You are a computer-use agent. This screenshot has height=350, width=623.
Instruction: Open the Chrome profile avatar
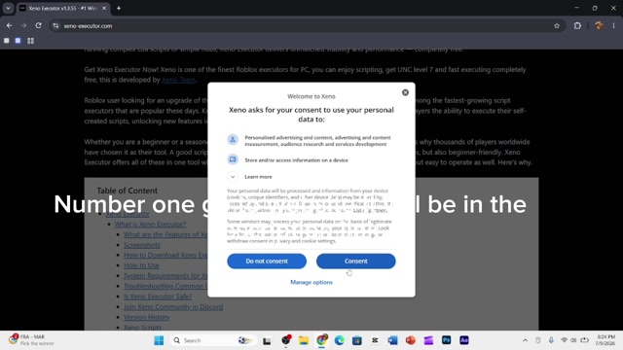point(599,26)
